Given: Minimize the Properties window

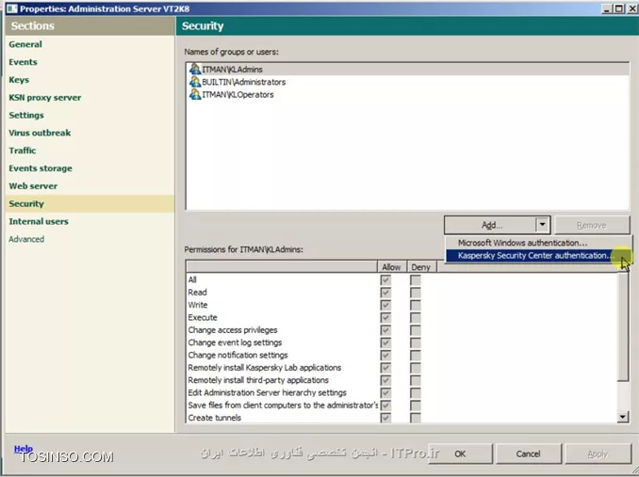Looking at the screenshot, I should click(606, 8).
